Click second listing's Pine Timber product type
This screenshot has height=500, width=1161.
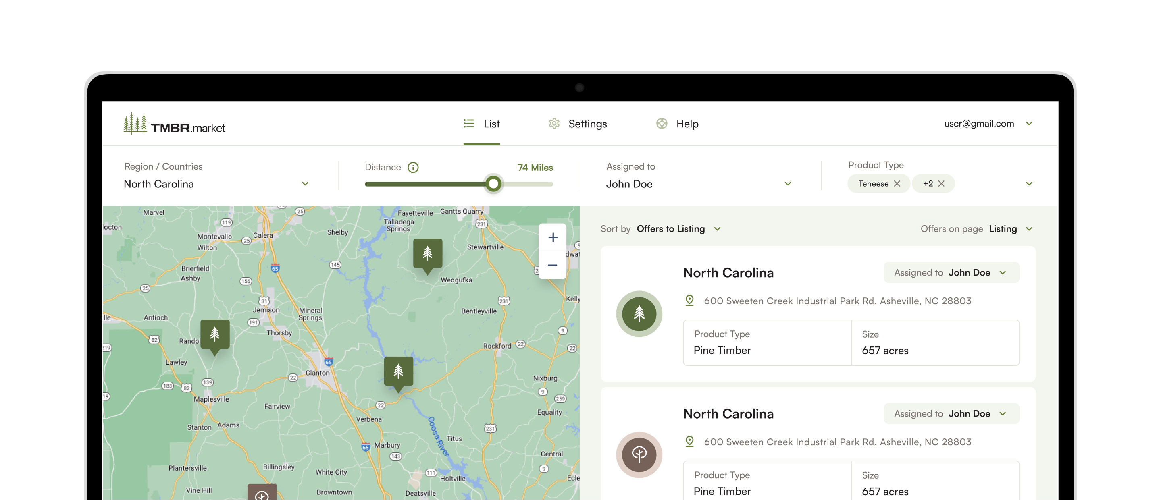point(722,491)
